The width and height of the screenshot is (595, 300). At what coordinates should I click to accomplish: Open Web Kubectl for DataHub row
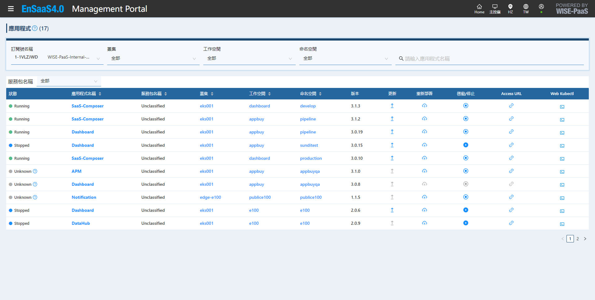coord(562,224)
